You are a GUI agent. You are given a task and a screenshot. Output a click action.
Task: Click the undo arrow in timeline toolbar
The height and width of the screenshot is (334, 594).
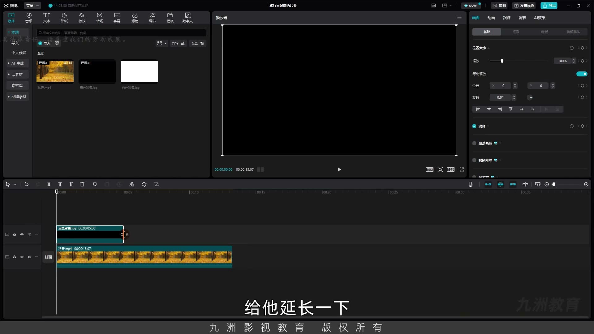point(27,184)
